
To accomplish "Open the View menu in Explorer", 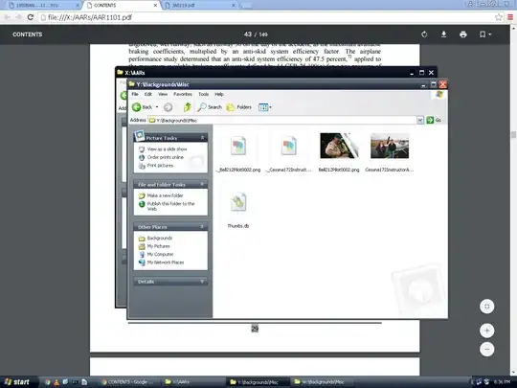I will (x=163, y=94).
